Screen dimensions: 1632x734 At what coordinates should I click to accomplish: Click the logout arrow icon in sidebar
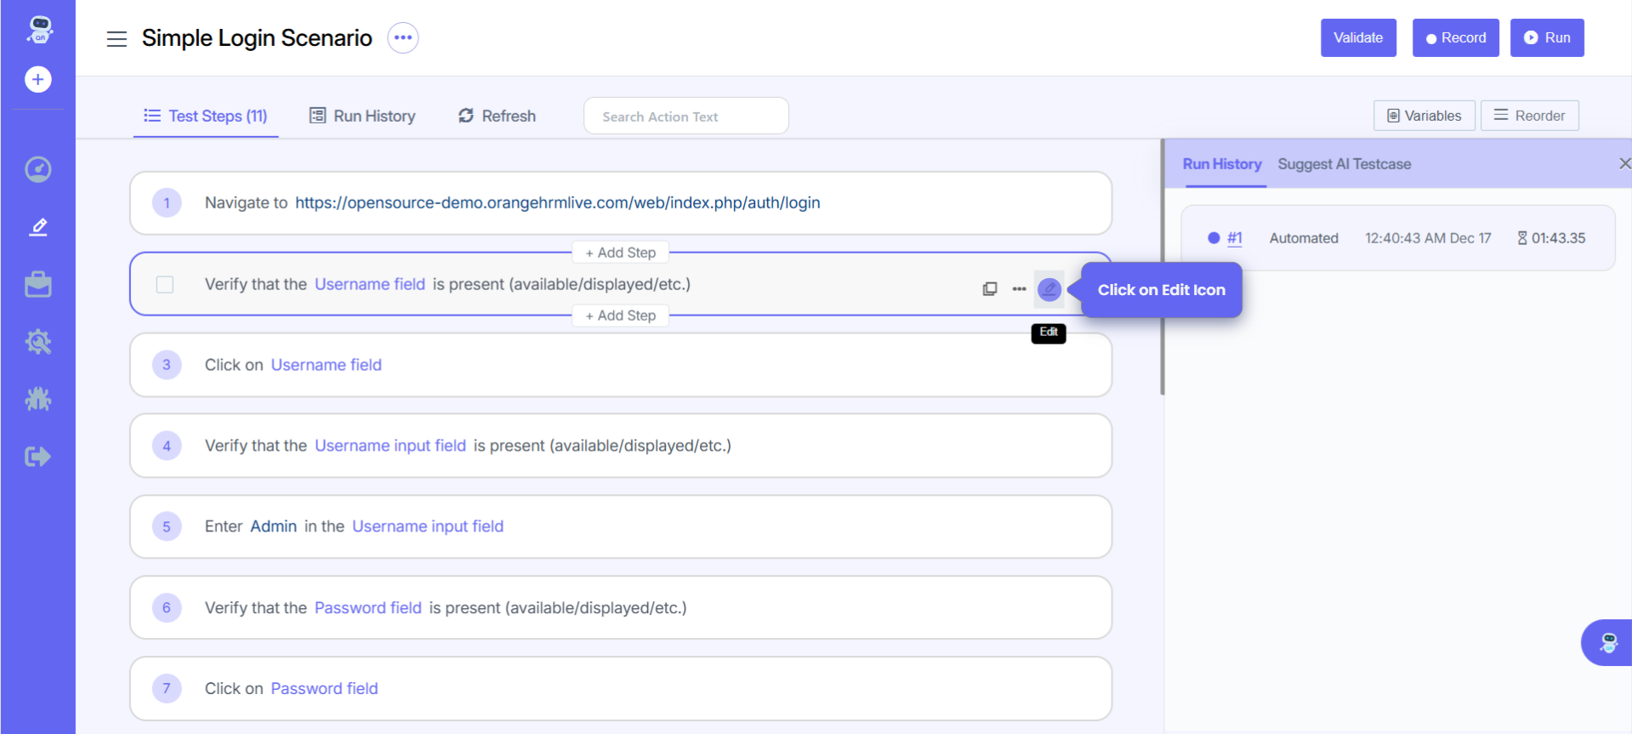[x=37, y=457]
